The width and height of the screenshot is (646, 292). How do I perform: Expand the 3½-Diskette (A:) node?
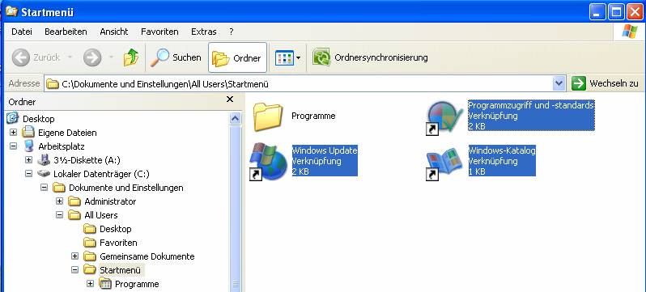28,160
